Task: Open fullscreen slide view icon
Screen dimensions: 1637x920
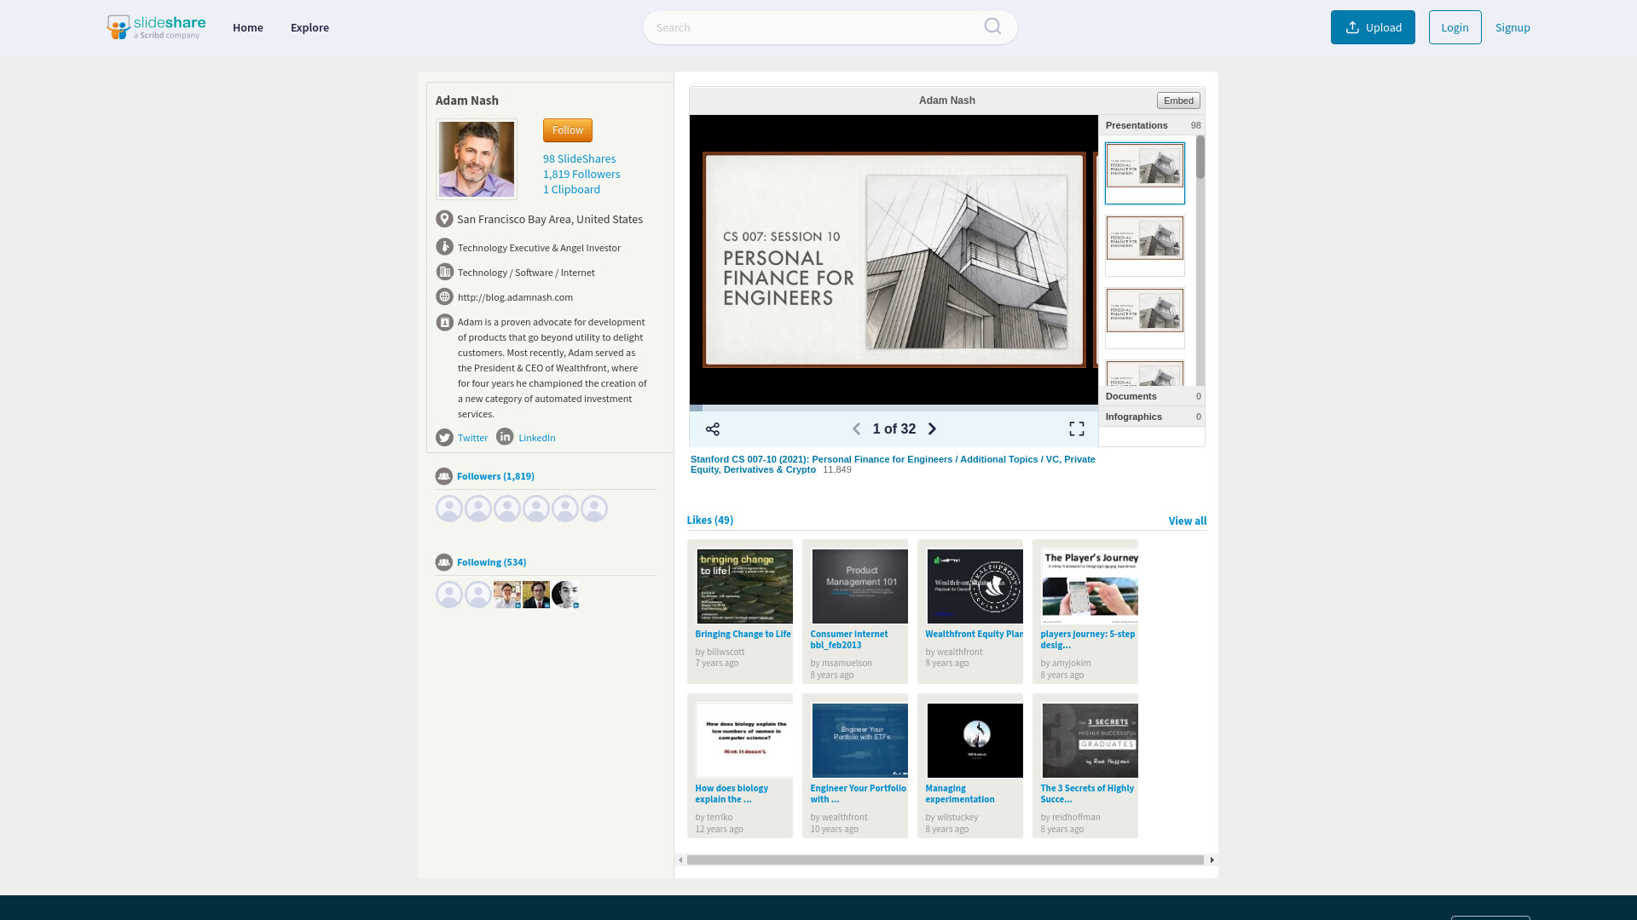Action: pyautogui.click(x=1077, y=429)
